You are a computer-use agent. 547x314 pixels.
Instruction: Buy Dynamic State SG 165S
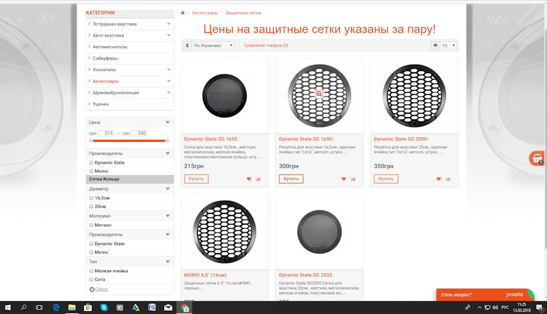click(x=197, y=179)
